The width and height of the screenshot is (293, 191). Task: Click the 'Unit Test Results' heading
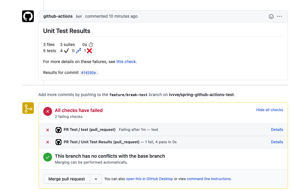point(67,31)
